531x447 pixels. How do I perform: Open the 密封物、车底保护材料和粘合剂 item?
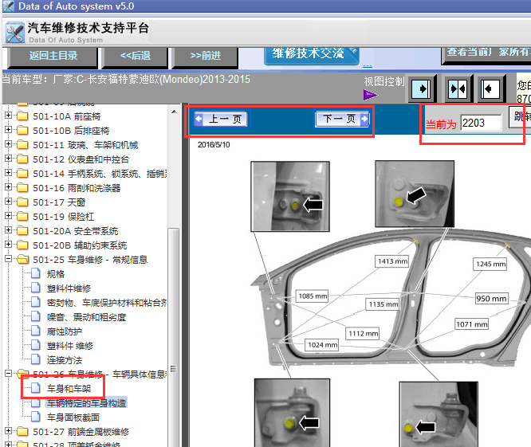point(107,303)
